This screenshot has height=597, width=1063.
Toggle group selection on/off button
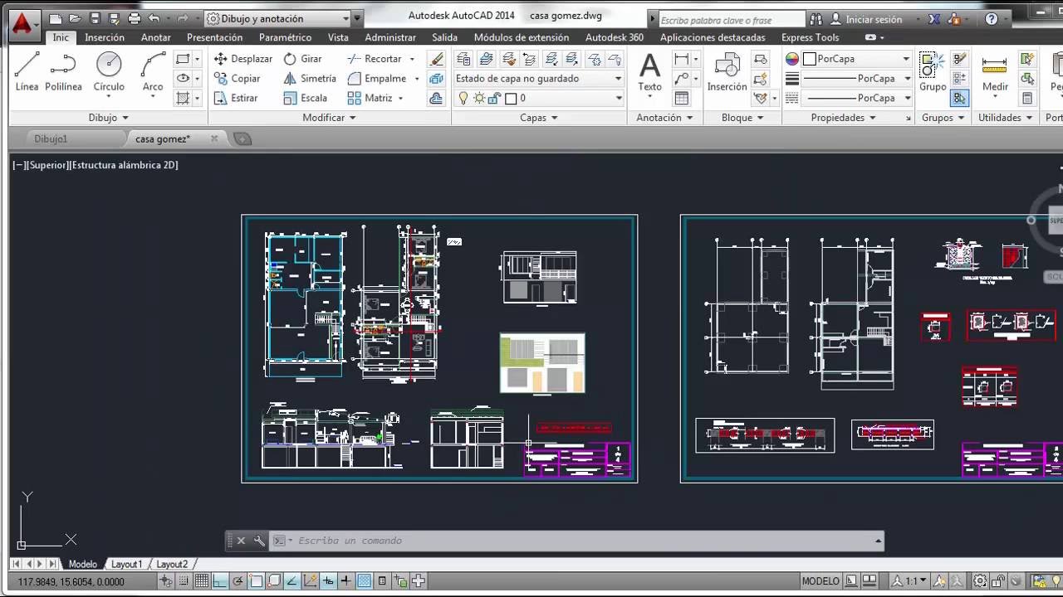[x=960, y=98]
